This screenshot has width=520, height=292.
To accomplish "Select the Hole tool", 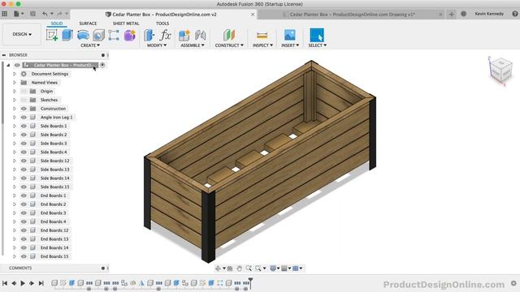I will 98,35.
